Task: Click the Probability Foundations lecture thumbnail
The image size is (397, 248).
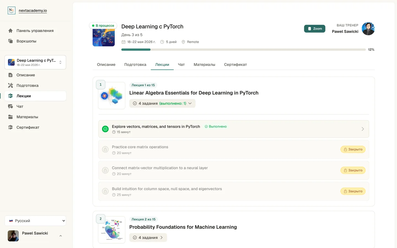Action: pyautogui.click(x=112, y=230)
